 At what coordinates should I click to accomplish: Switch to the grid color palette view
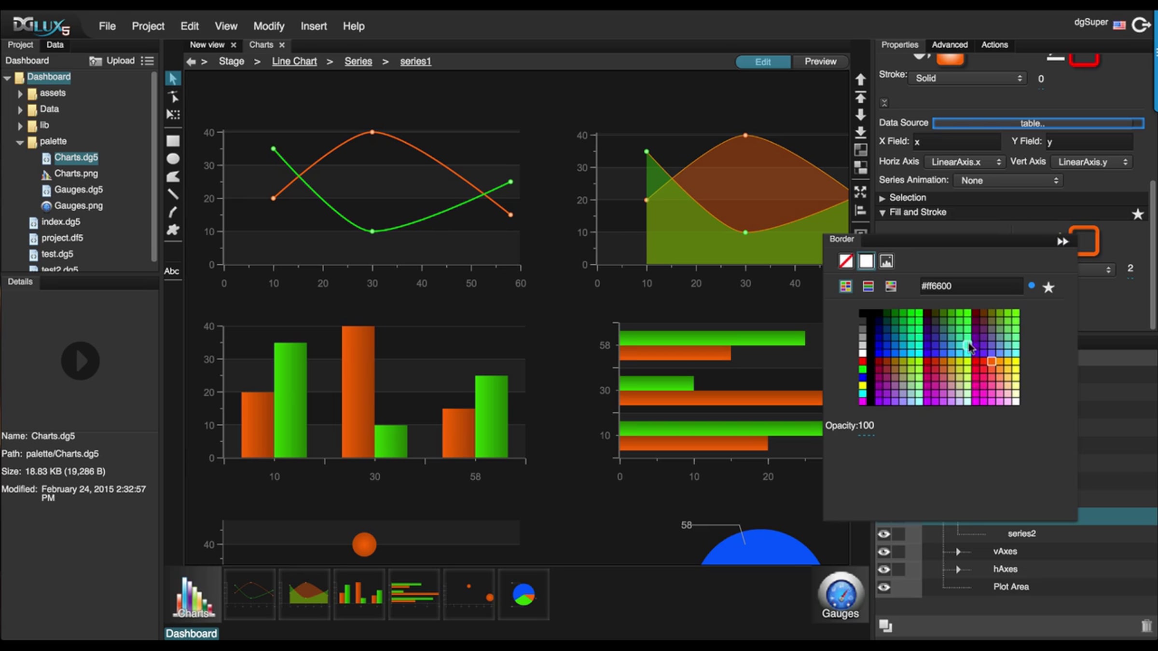(846, 286)
